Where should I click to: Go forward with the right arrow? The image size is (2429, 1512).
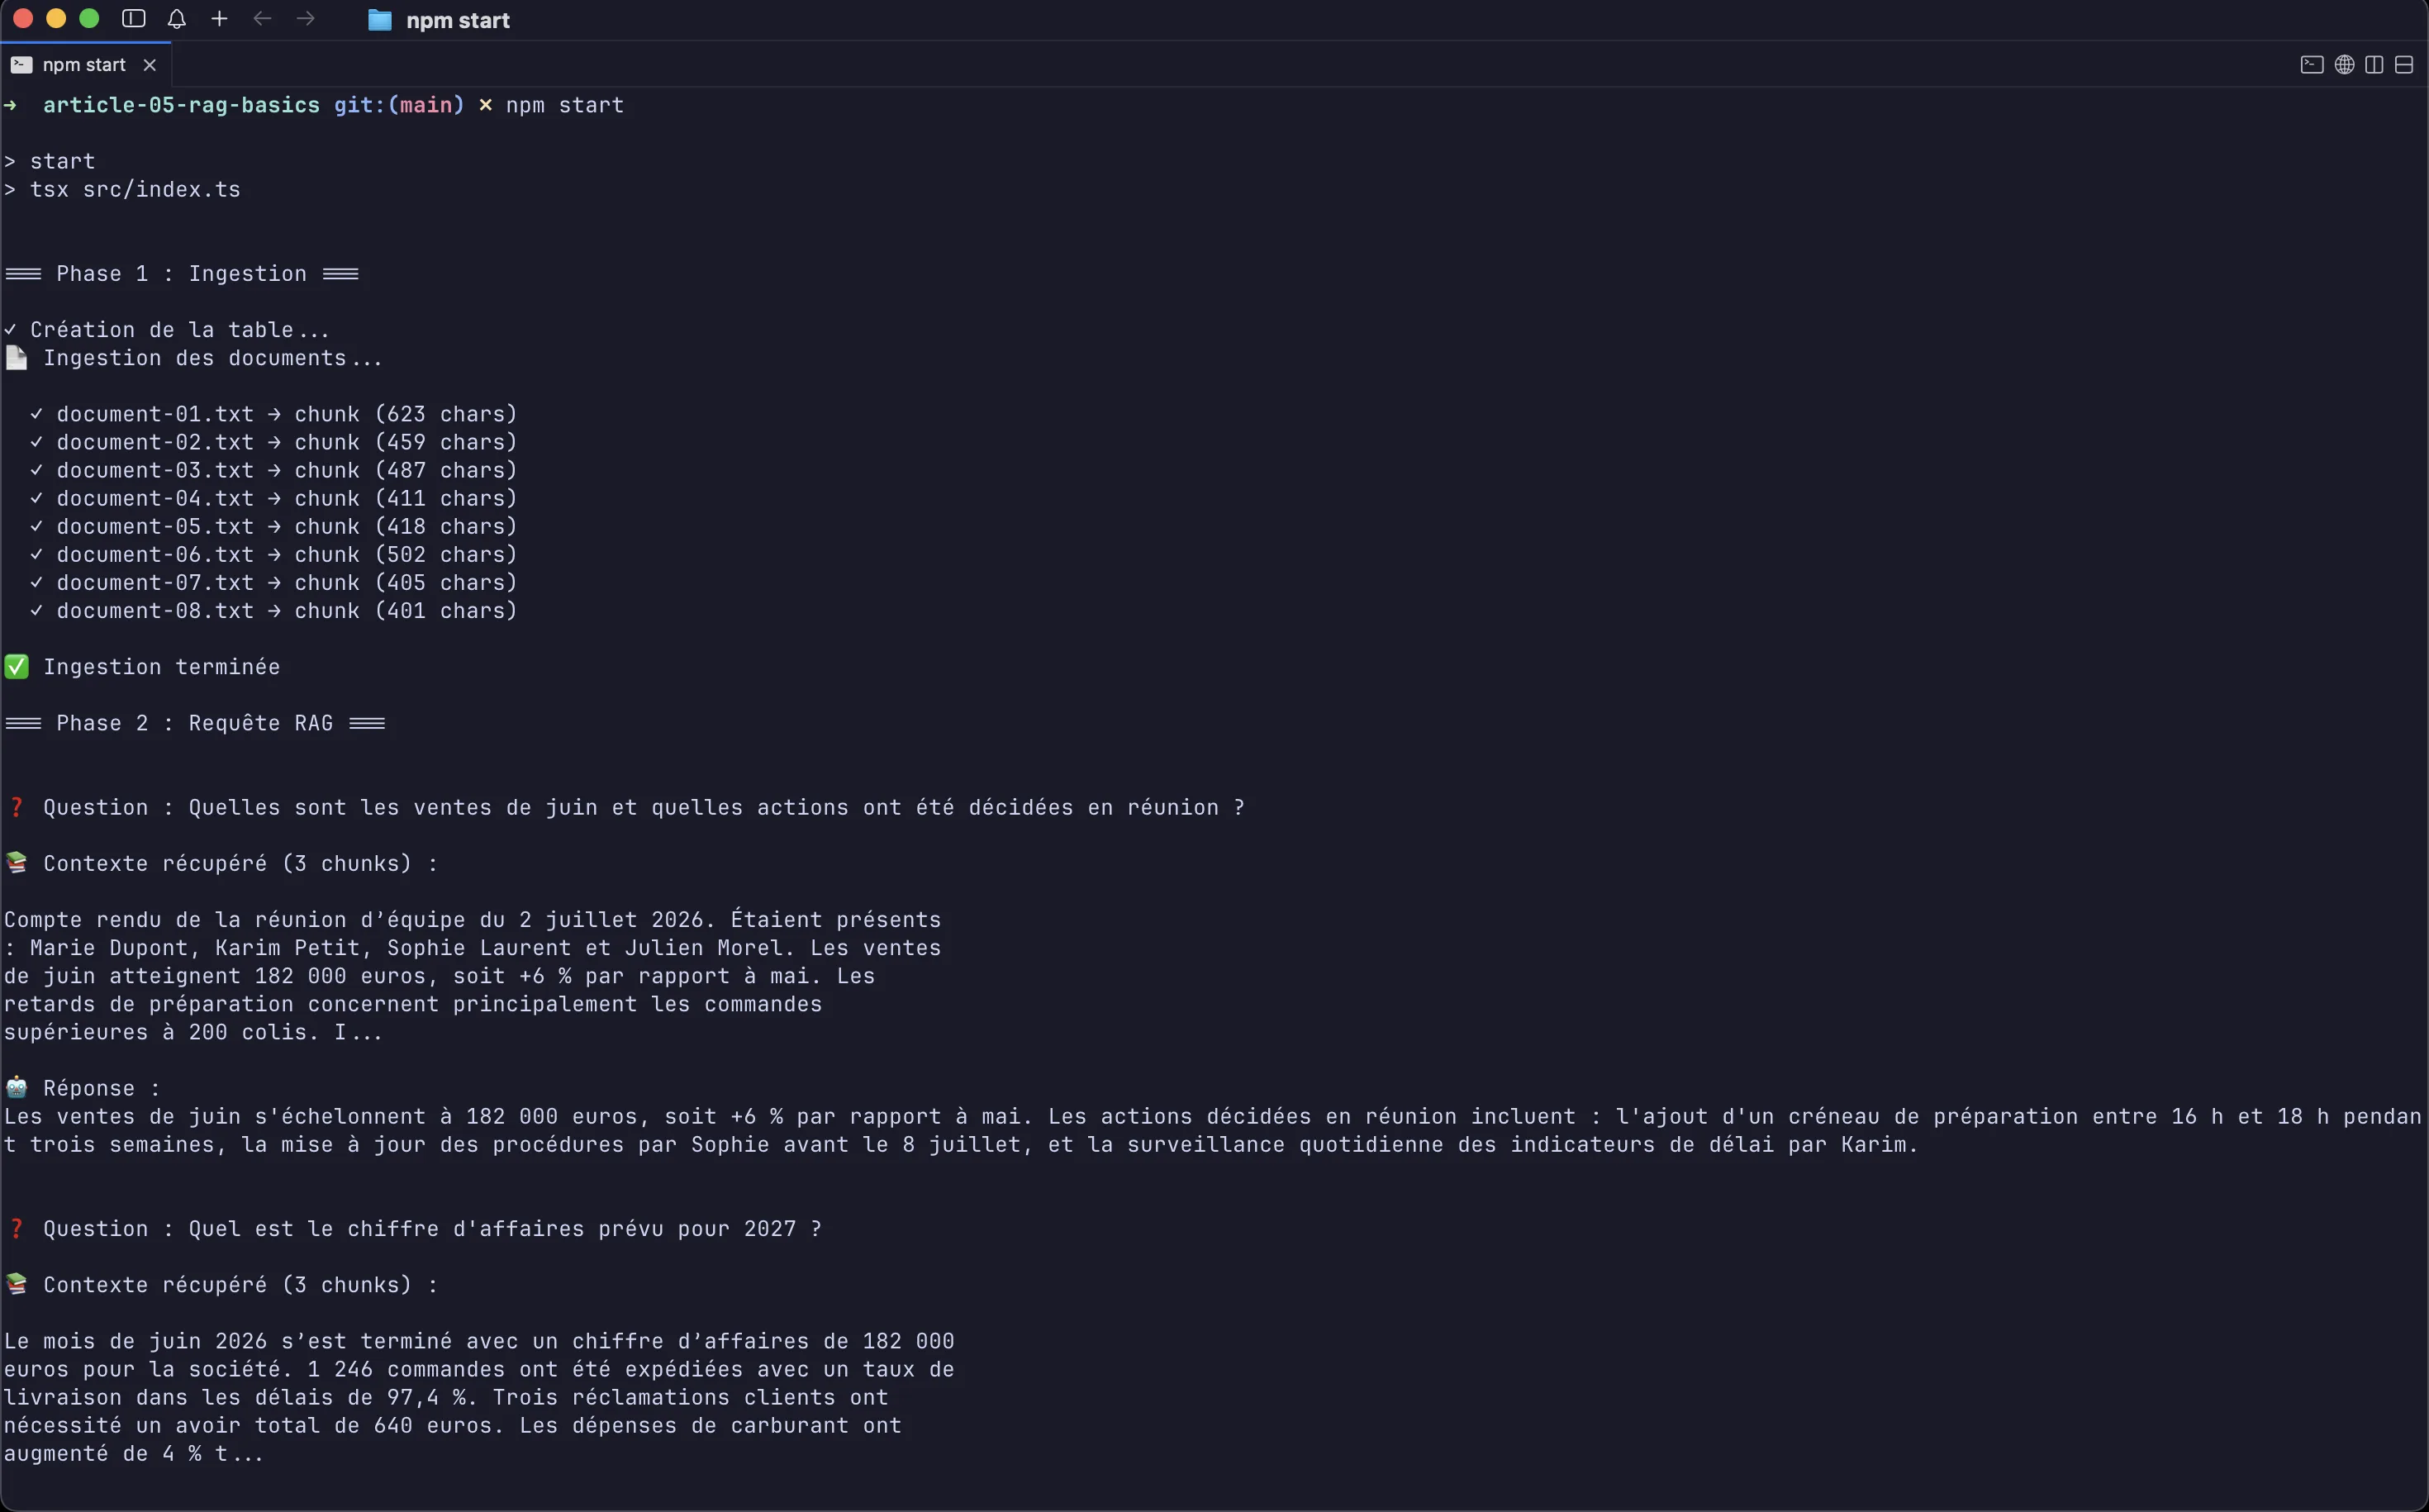click(x=306, y=19)
